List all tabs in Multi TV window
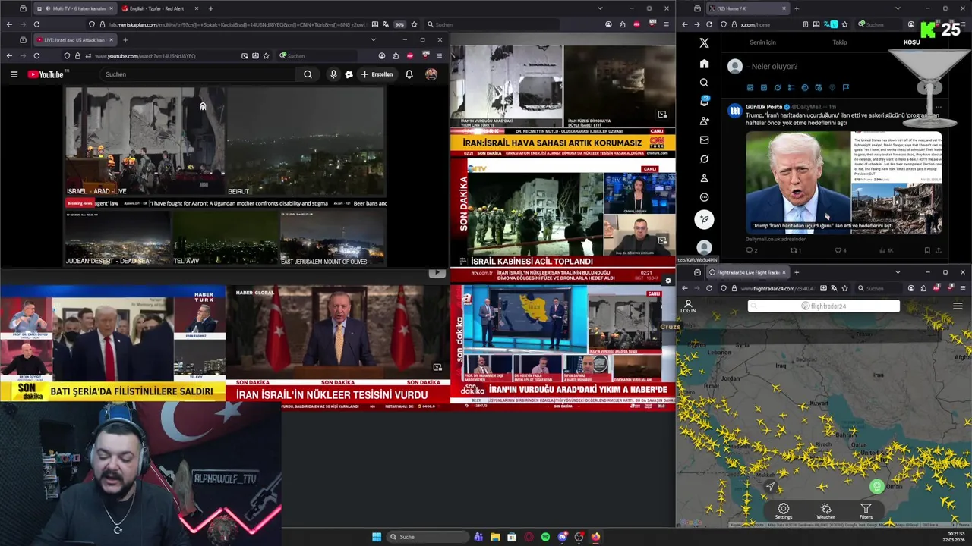The width and height of the screenshot is (972, 546). coord(600,8)
